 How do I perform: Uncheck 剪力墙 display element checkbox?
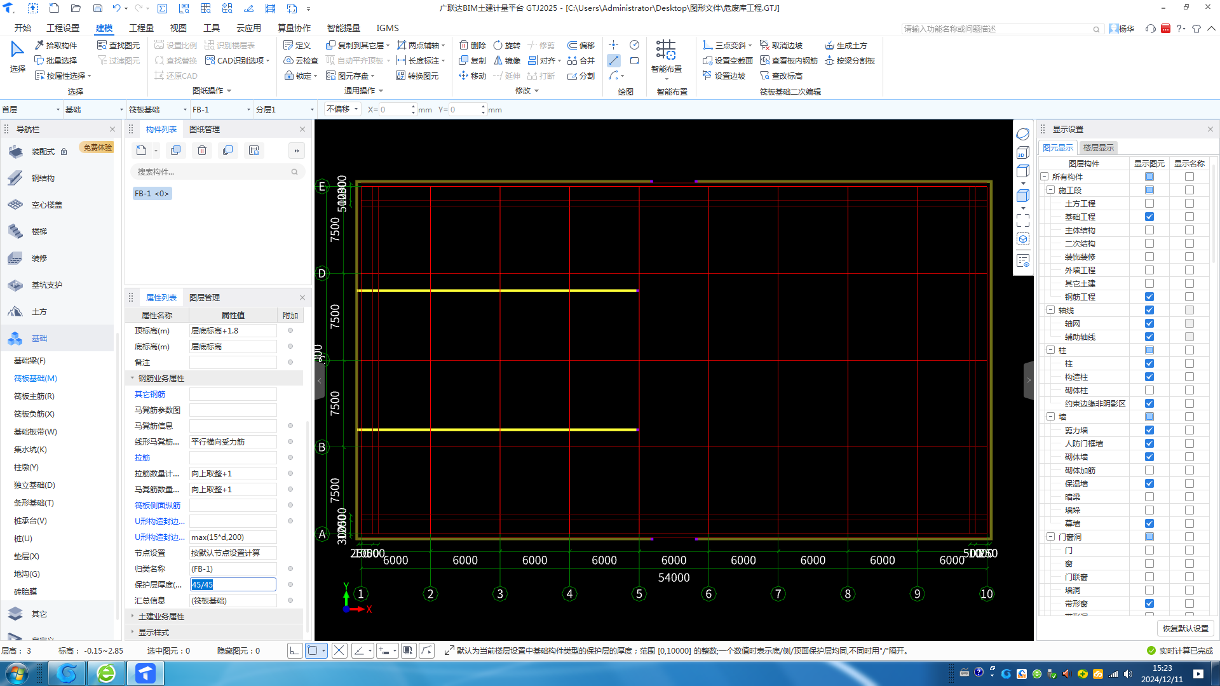pyautogui.click(x=1149, y=430)
